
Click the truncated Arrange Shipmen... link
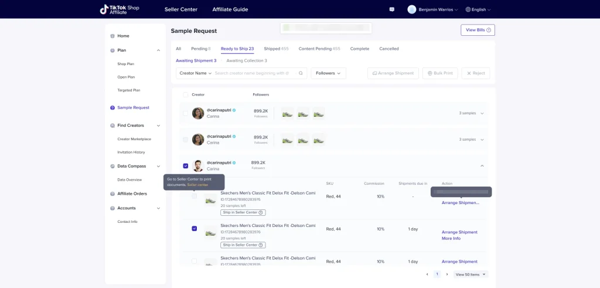461,202
